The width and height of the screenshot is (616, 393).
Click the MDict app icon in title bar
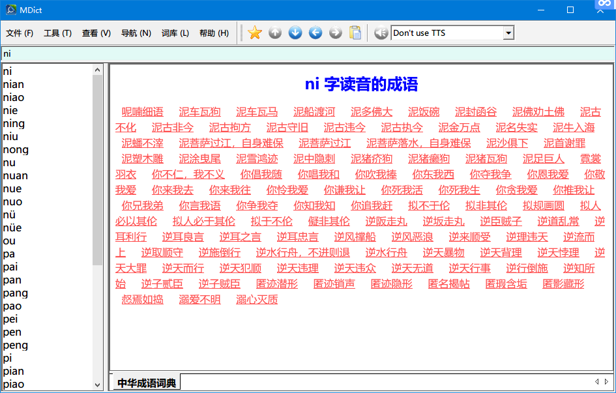tap(11, 10)
